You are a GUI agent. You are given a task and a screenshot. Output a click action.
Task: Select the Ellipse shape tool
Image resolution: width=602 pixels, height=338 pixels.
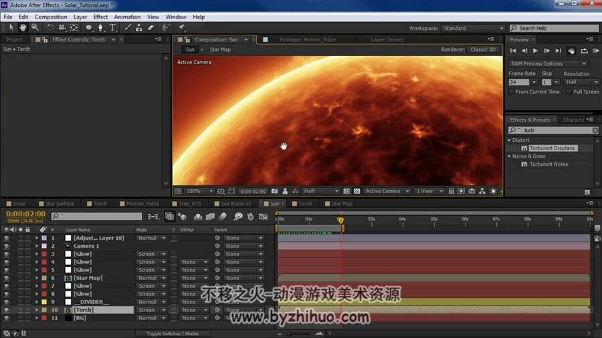tap(89, 27)
